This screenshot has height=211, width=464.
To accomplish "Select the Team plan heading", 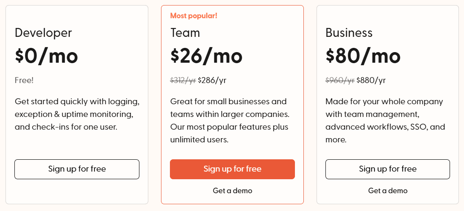I will (x=185, y=33).
